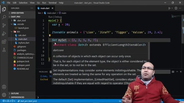
Task: Click line number 12 in the gutter
Action: point(43,64)
